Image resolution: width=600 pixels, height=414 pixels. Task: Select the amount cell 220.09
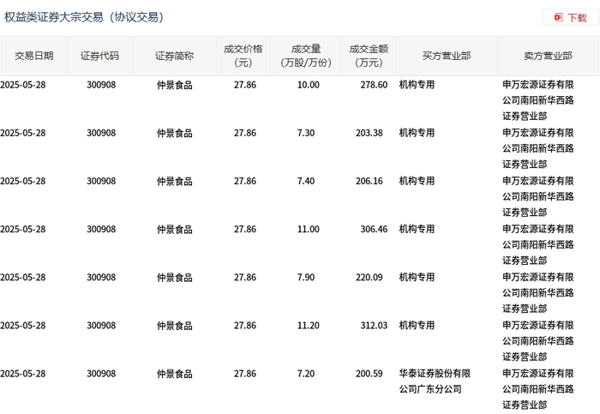[369, 277]
